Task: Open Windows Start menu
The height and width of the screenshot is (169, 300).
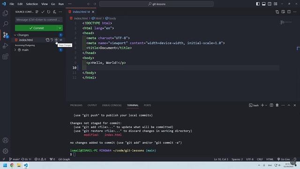Action: pos(5,165)
